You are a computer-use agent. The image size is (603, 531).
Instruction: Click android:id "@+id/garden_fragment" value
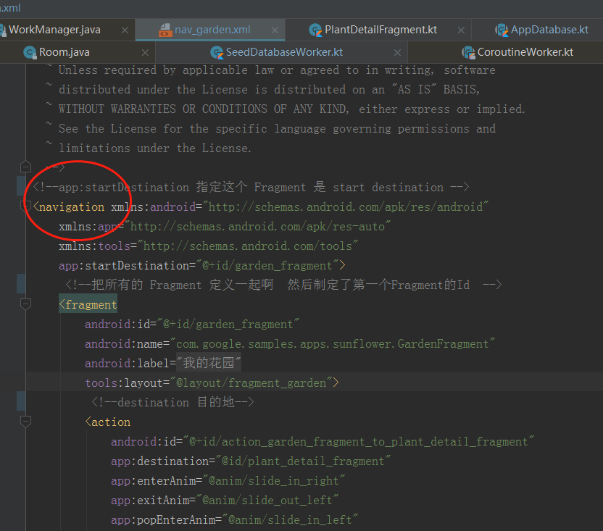coord(228,324)
